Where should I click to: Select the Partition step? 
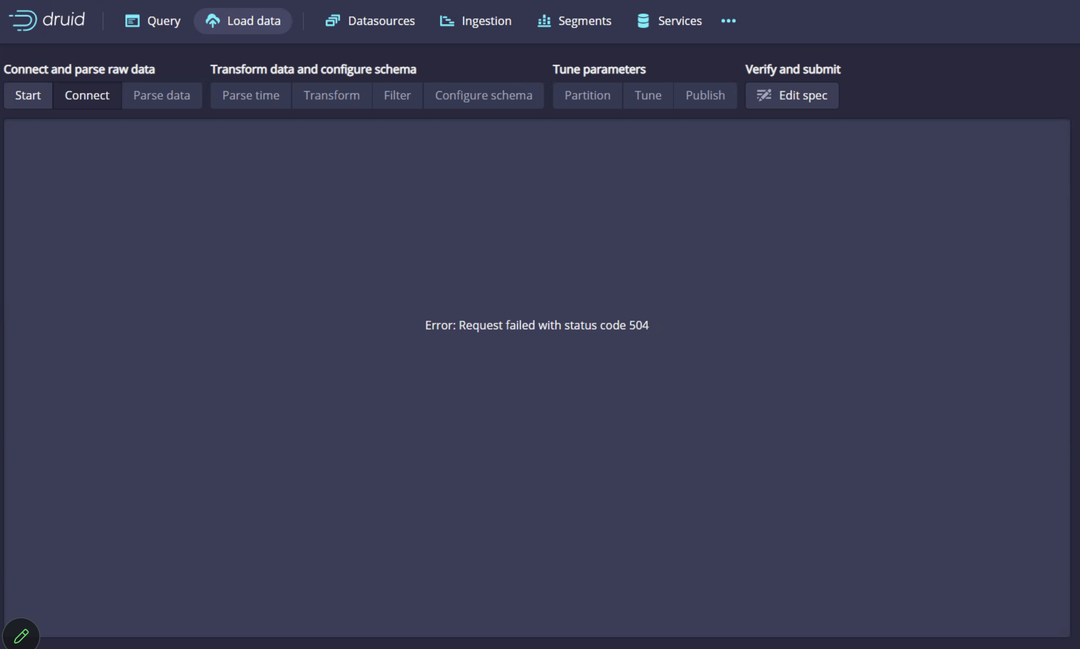coord(587,95)
